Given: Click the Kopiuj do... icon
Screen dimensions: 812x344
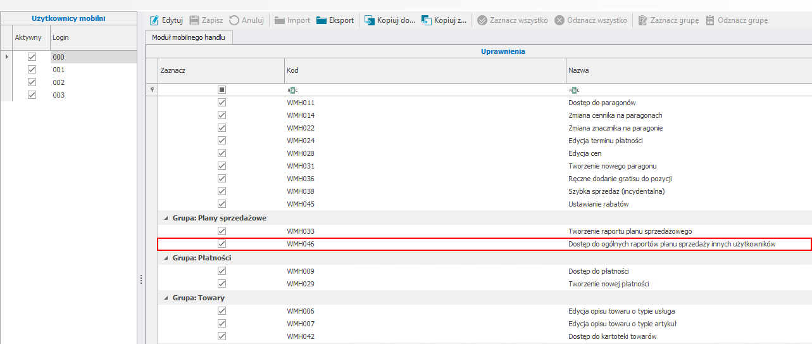Looking at the screenshot, I should tap(370, 20).
